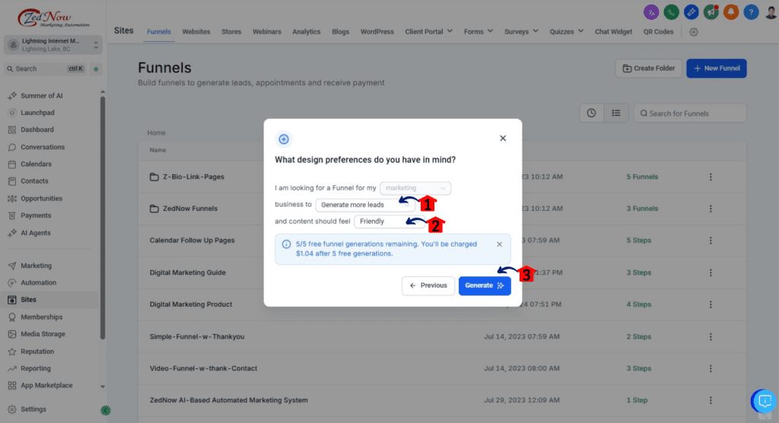Switch to the Webinars tab
The width and height of the screenshot is (779, 423).
(x=267, y=31)
